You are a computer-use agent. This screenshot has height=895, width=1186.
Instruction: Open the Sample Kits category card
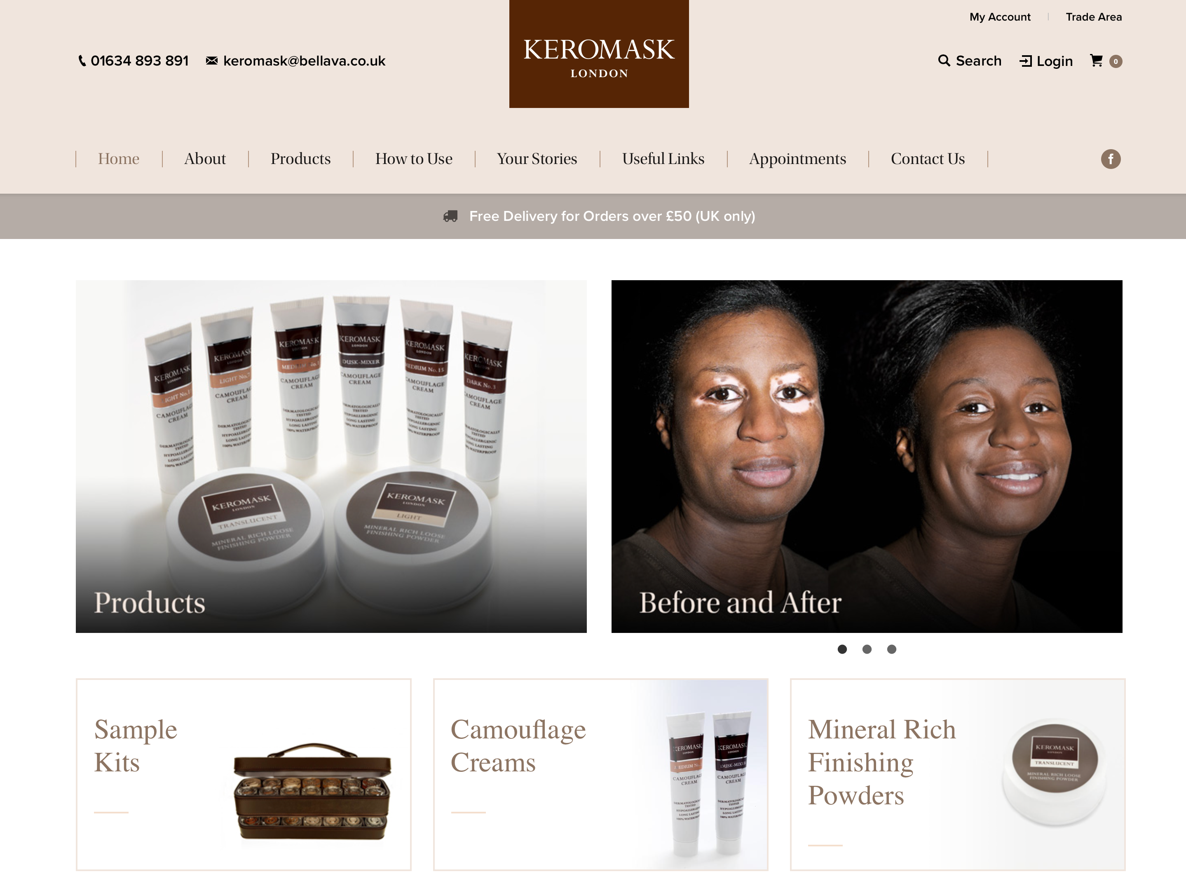pos(244,774)
